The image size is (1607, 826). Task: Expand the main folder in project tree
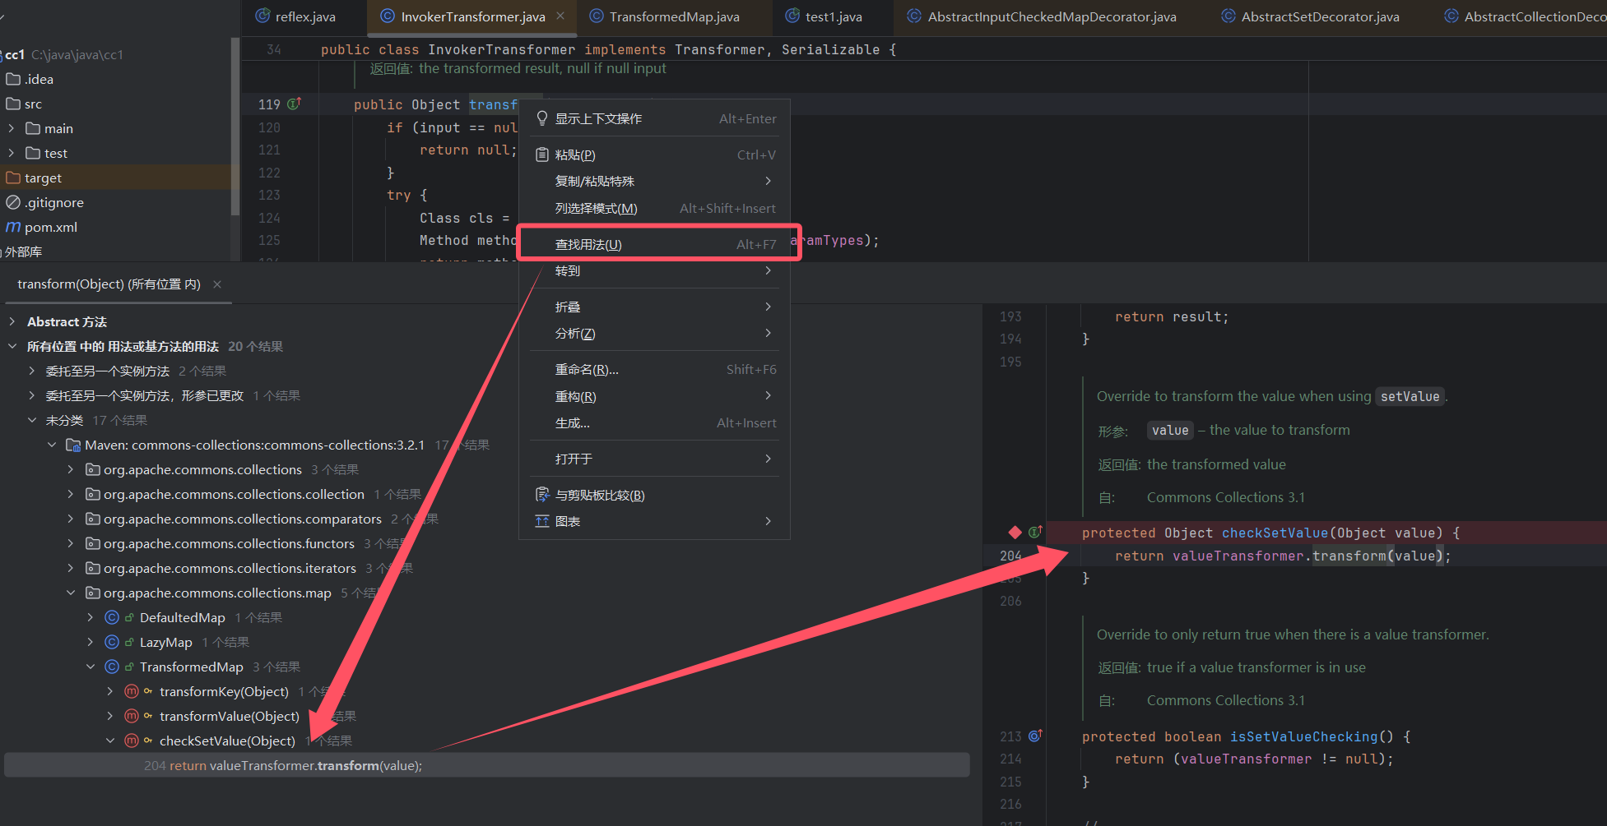click(x=12, y=128)
